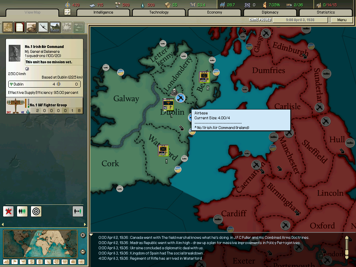Toggle economic dollar map mode
The width and height of the screenshot is (356, 267).
tap(31, 261)
